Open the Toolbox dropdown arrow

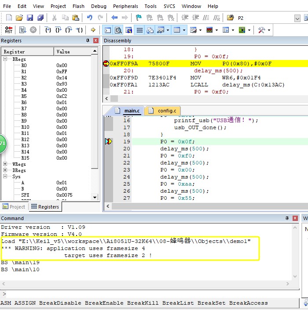[269, 30]
